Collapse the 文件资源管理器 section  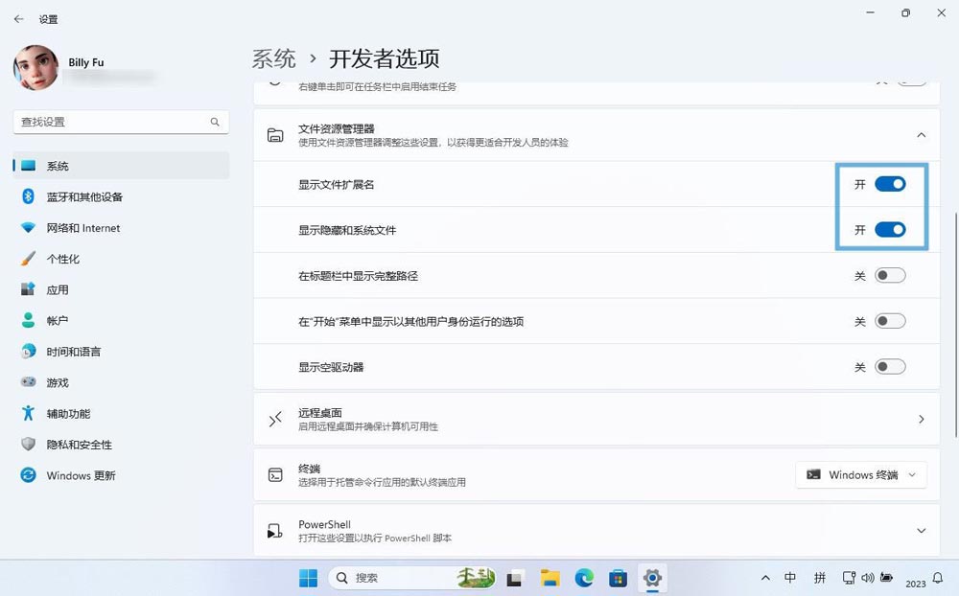coord(921,135)
